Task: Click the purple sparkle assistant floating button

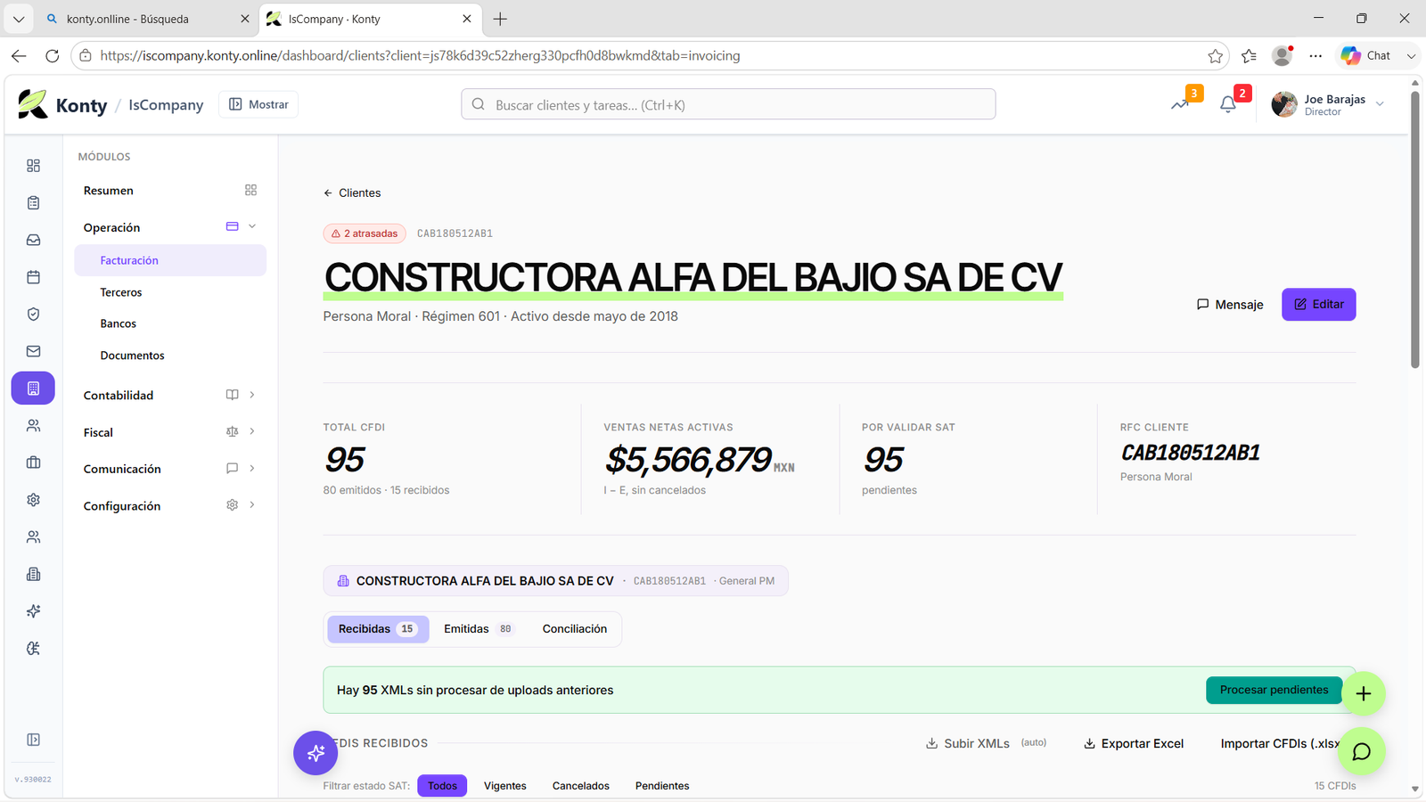Action: (316, 753)
